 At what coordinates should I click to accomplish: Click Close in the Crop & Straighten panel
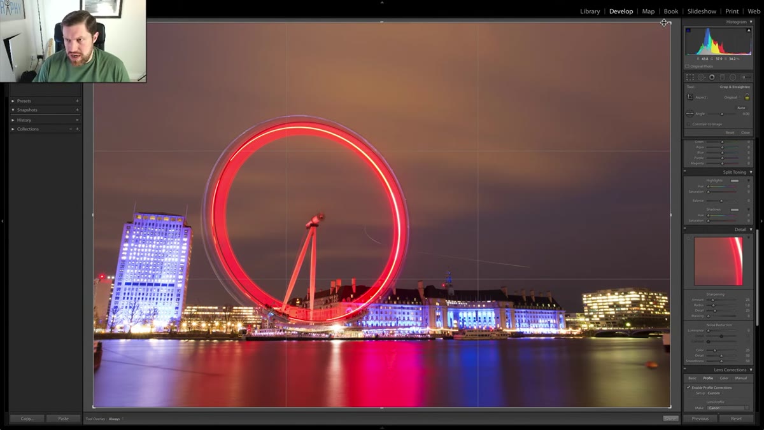click(x=746, y=132)
